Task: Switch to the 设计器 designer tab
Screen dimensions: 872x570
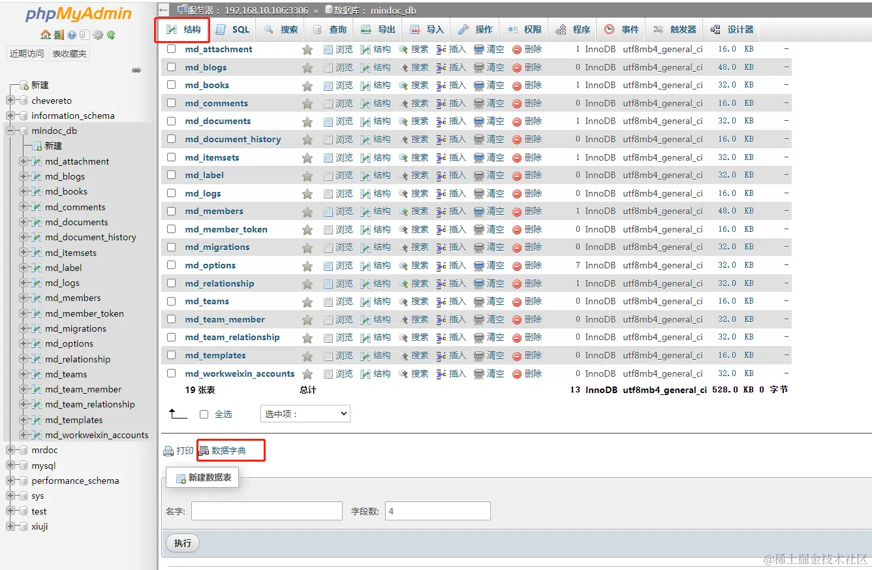Action: click(732, 29)
